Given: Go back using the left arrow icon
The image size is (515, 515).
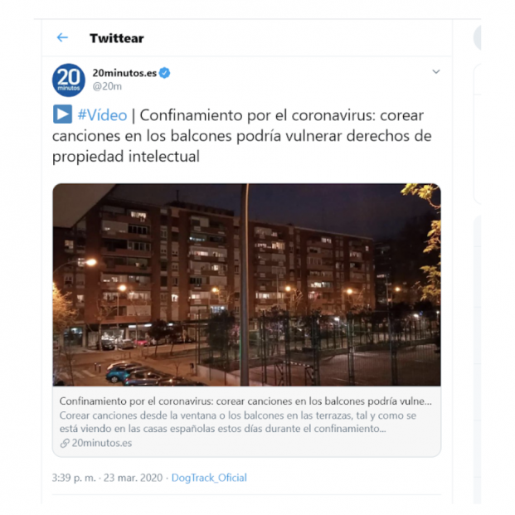Looking at the screenshot, I should 62,38.
